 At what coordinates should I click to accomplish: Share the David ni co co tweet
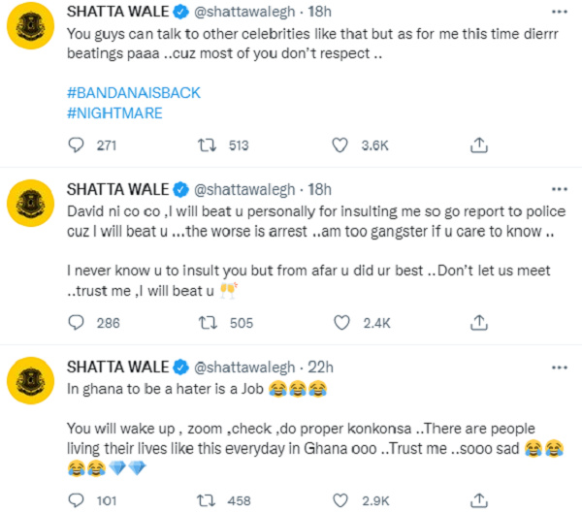click(x=477, y=324)
